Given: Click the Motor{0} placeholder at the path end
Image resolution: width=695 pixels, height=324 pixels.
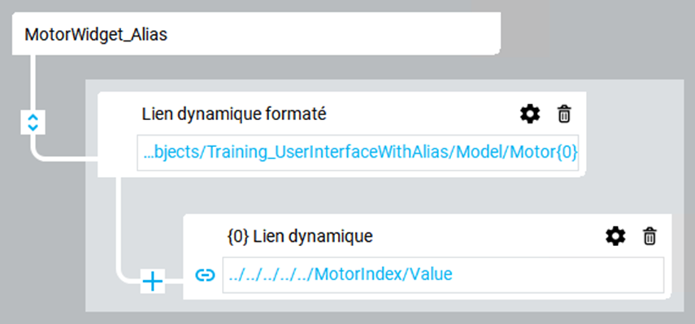Looking at the screenshot, I should pos(544,153).
